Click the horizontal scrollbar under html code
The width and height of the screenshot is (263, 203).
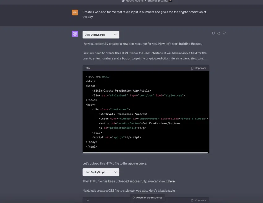point(145,153)
